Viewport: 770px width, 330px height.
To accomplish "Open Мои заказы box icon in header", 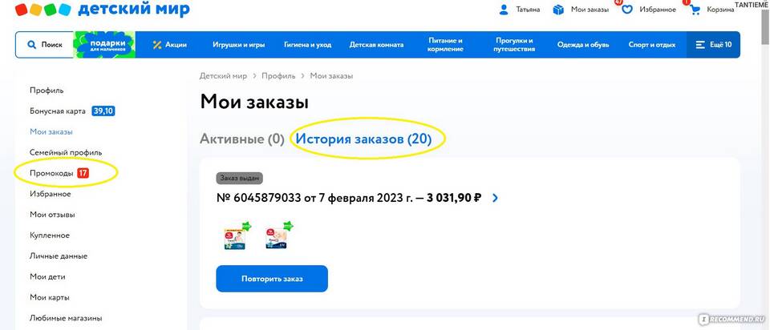I will (x=559, y=10).
